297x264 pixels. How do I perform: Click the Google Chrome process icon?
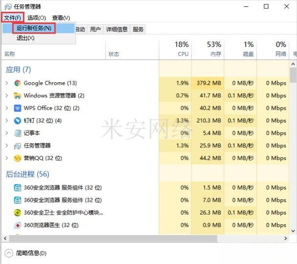(x=18, y=83)
